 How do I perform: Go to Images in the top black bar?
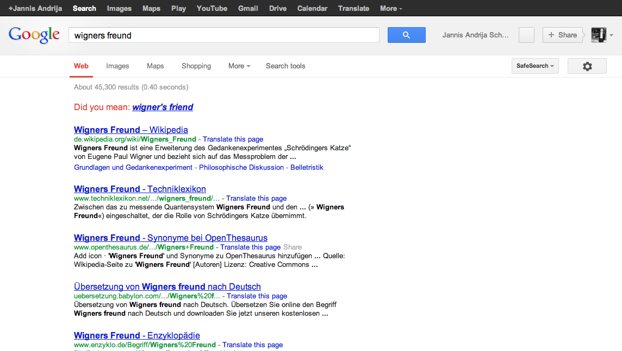pyautogui.click(x=119, y=8)
